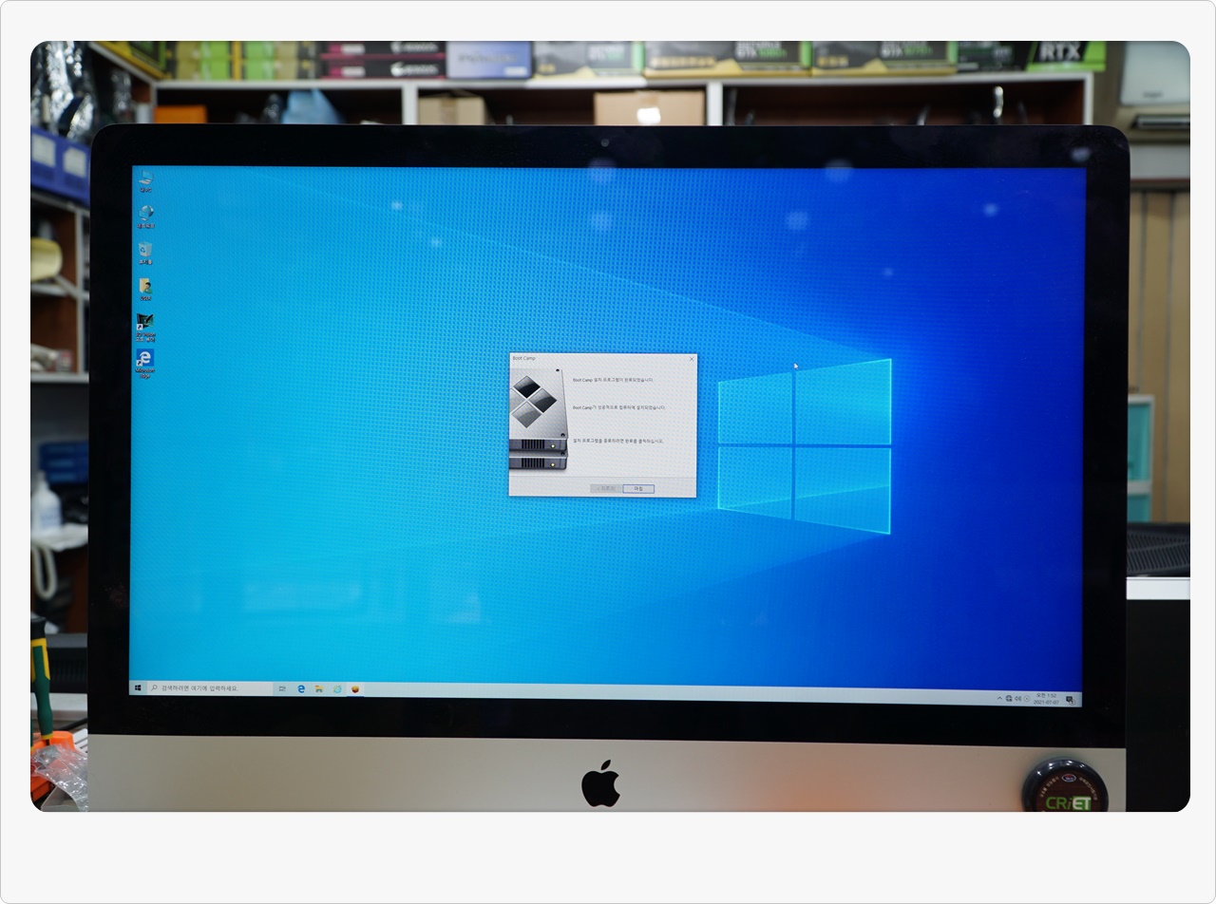
Task: Open the USER folder desktop icon
Action: pyautogui.click(x=145, y=290)
